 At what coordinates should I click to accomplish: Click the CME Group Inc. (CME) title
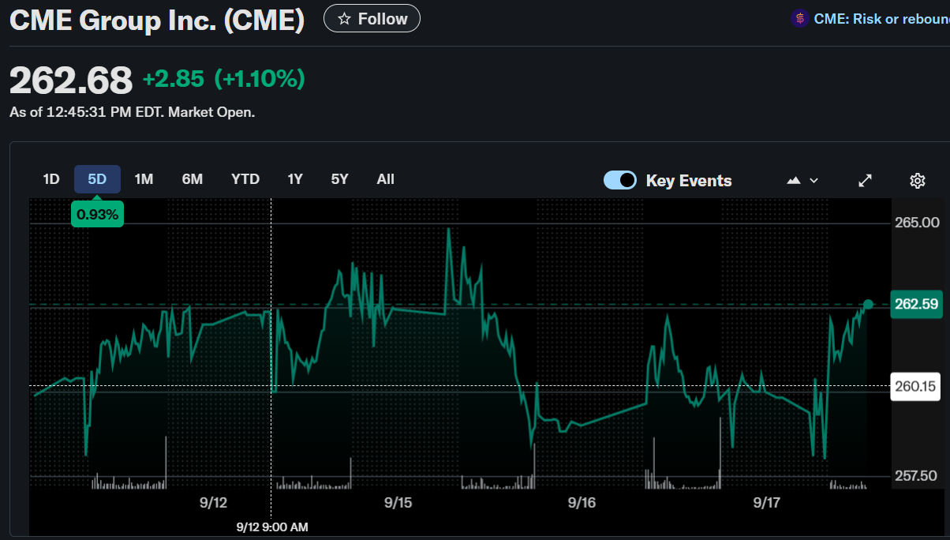pos(157,21)
